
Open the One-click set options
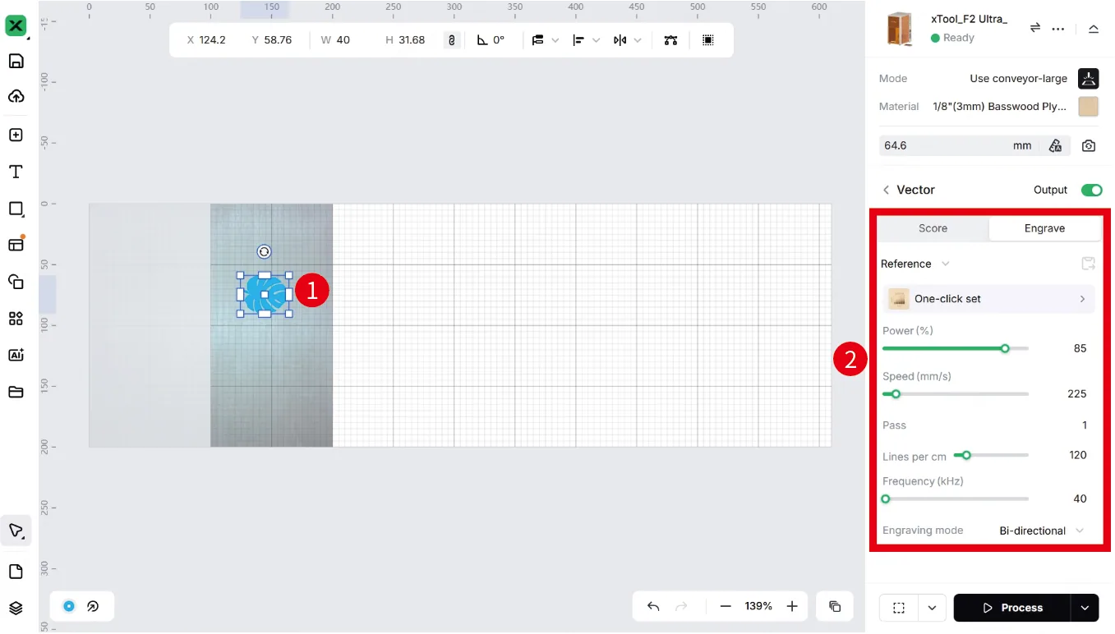coord(989,299)
